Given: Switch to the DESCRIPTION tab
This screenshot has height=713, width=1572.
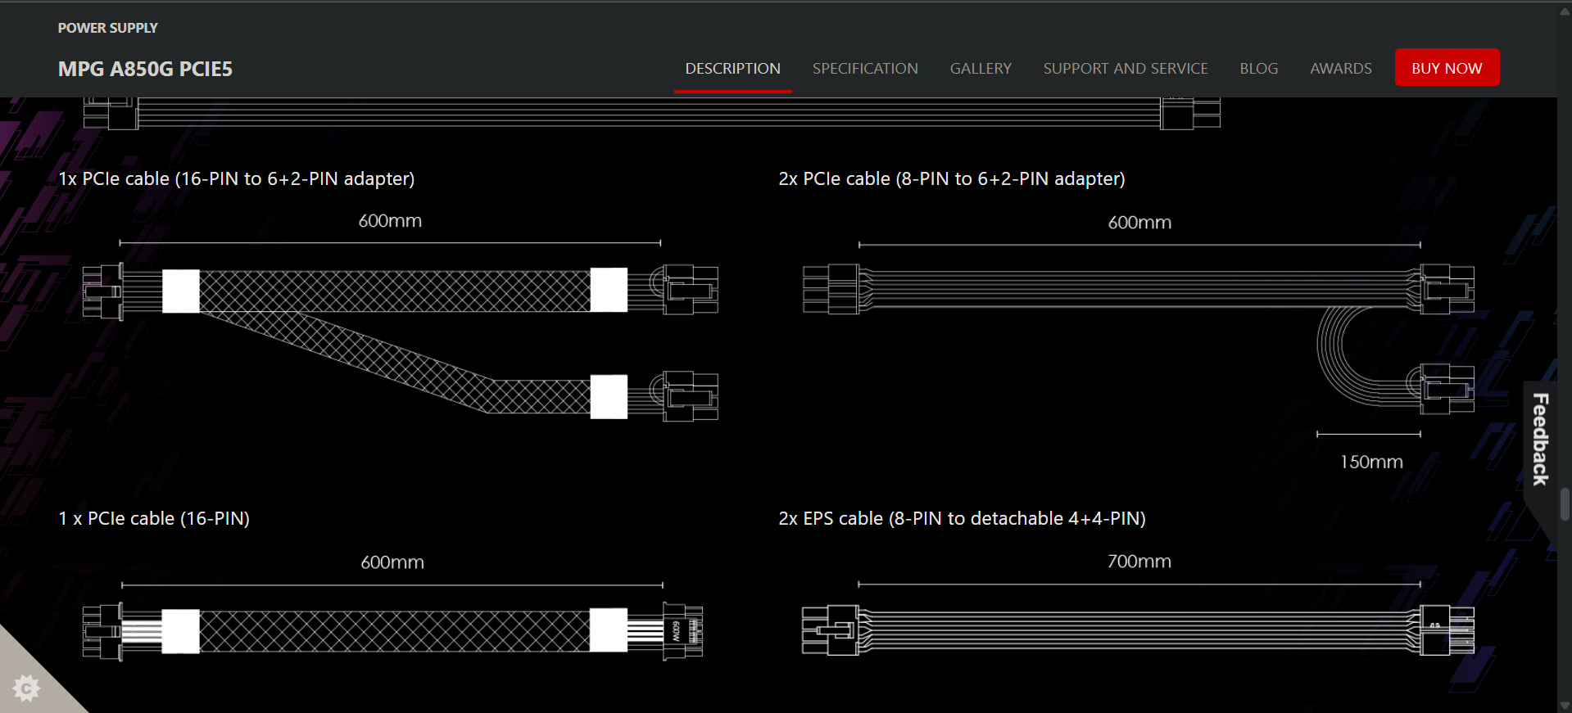Looking at the screenshot, I should pyautogui.click(x=732, y=69).
